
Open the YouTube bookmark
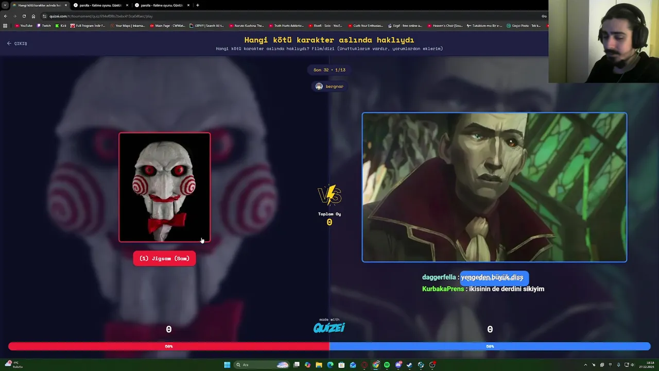click(24, 25)
